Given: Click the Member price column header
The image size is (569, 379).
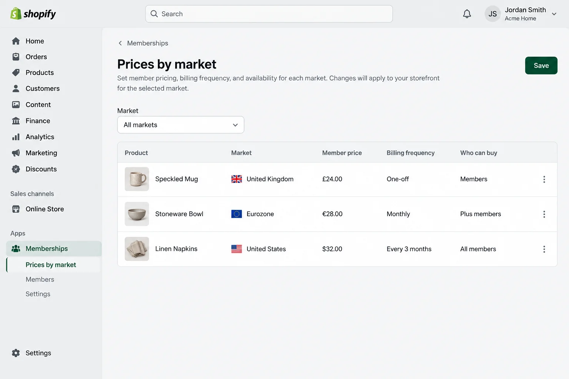Looking at the screenshot, I should [x=342, y=153].
